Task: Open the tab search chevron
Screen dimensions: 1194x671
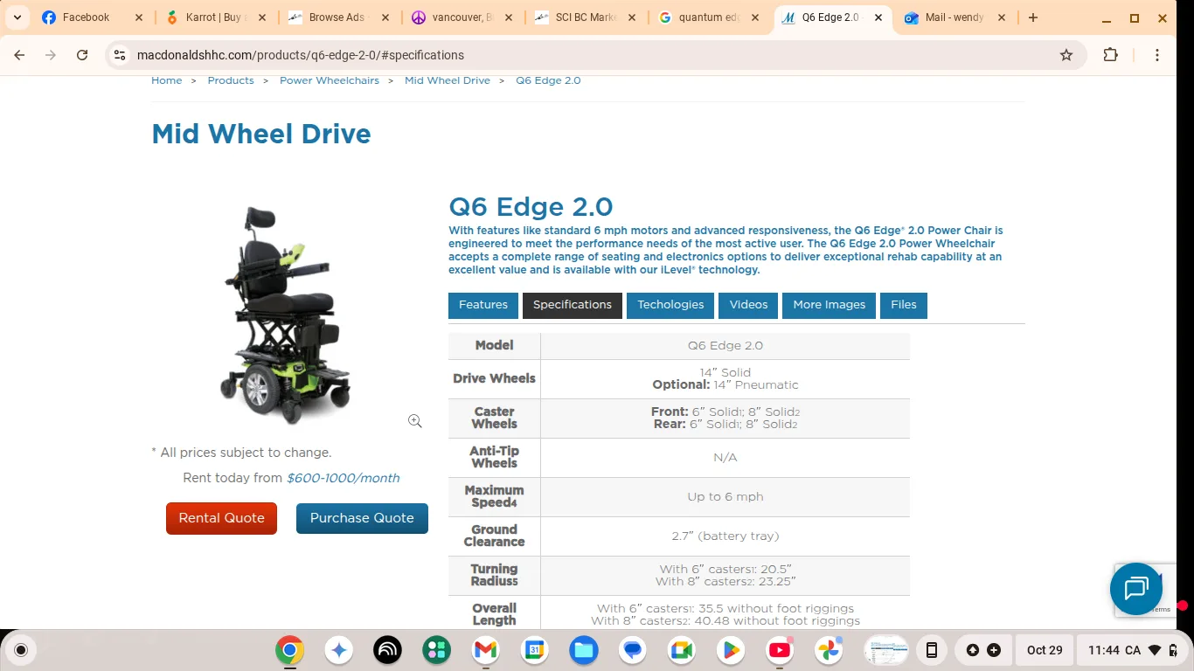Action: (x=17, y=17)
